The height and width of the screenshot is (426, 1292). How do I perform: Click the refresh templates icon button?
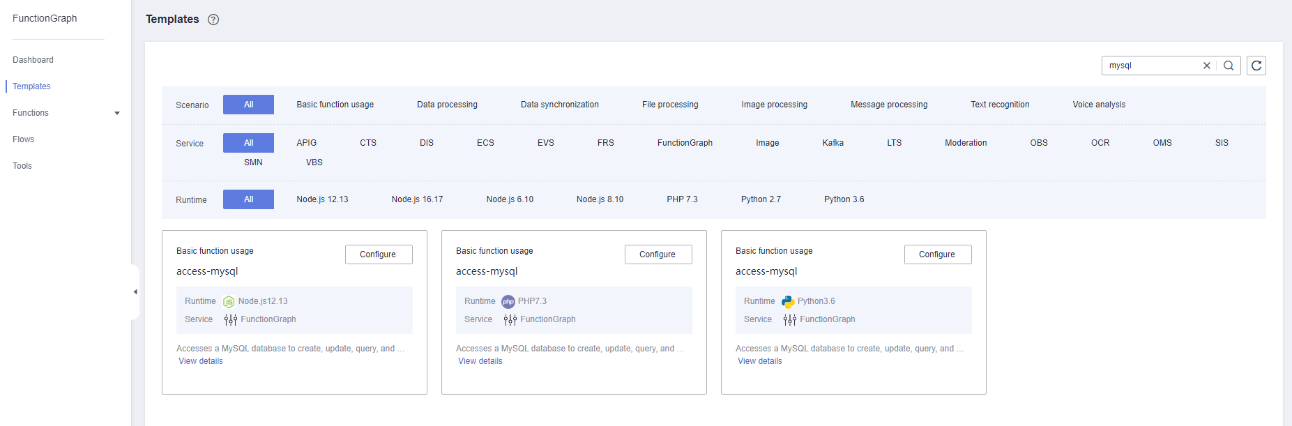[1256, 66]
